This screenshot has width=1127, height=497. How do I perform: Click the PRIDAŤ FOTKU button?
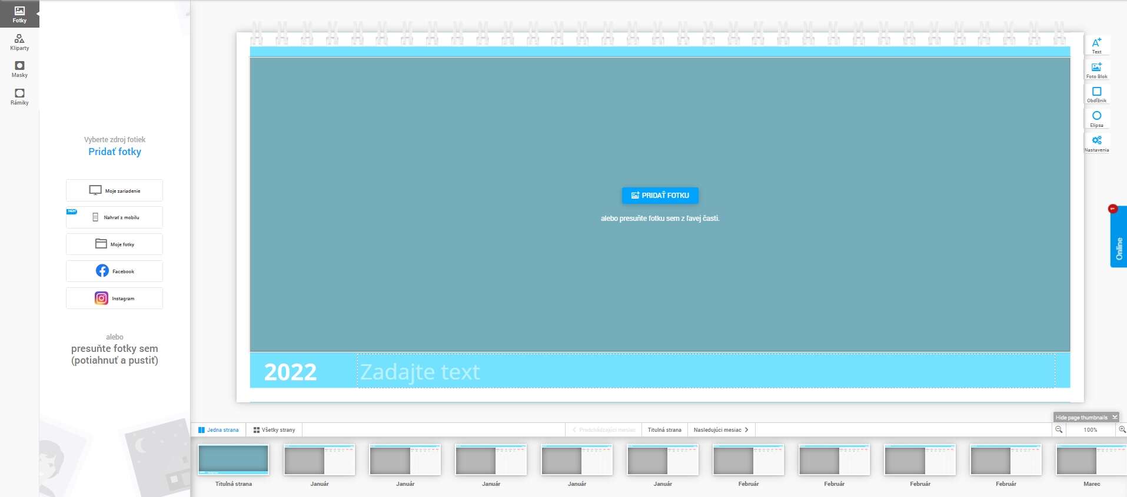(x=660, y=196)
